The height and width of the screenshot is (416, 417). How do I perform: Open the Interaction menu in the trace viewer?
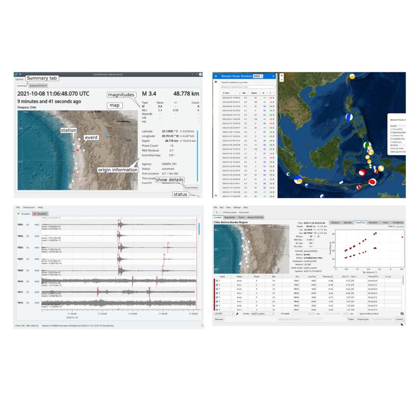[x=29, y=207]
